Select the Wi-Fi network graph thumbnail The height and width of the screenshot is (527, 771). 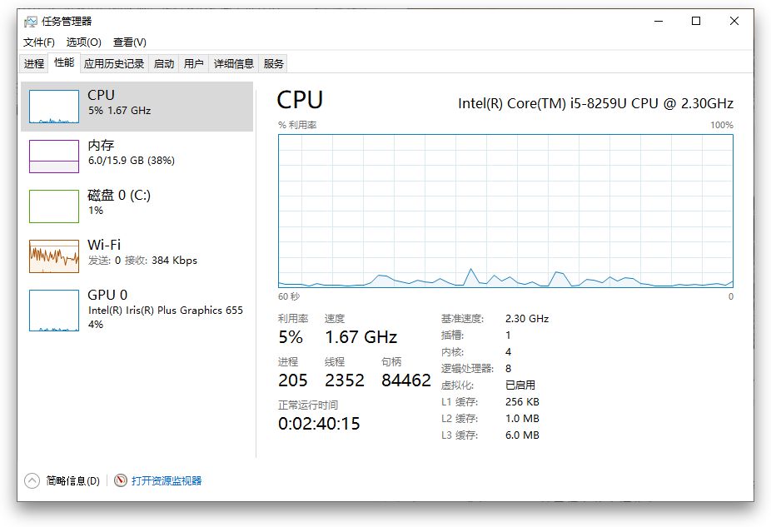pos(54,256)
